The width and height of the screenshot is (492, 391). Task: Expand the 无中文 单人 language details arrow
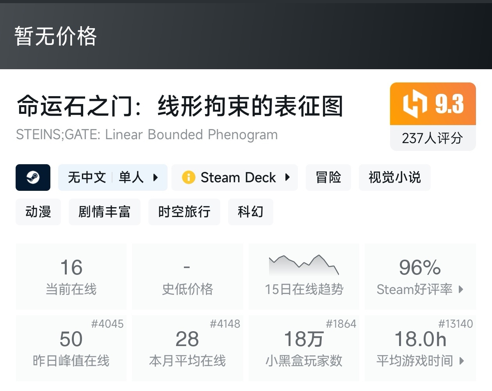(155, 178)
